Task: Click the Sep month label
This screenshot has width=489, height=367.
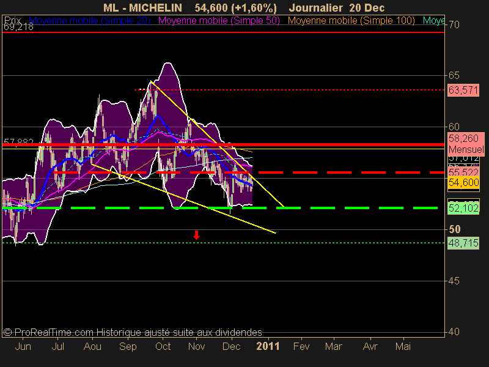Action: pos(128,346)
